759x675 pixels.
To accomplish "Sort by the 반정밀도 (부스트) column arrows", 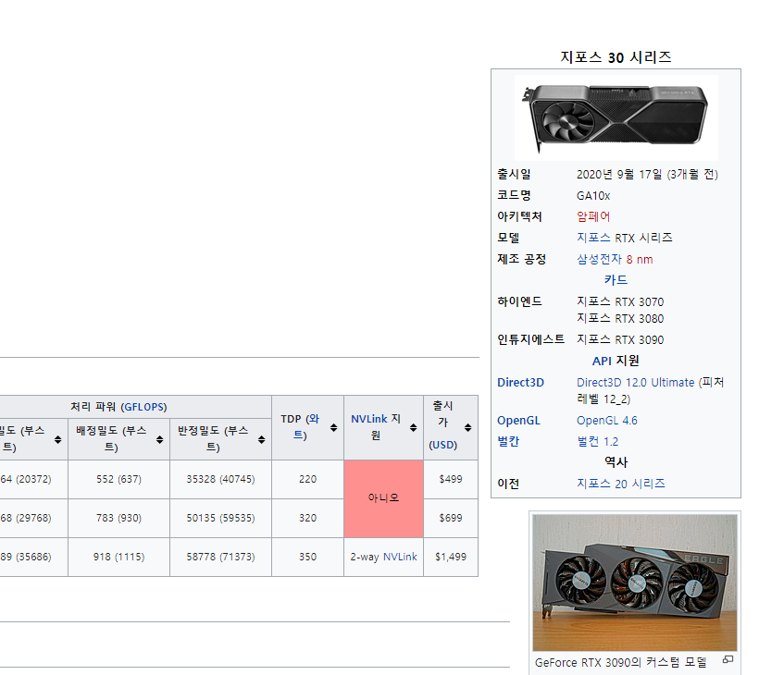I will pyautogui.click(x=261, y=439).
